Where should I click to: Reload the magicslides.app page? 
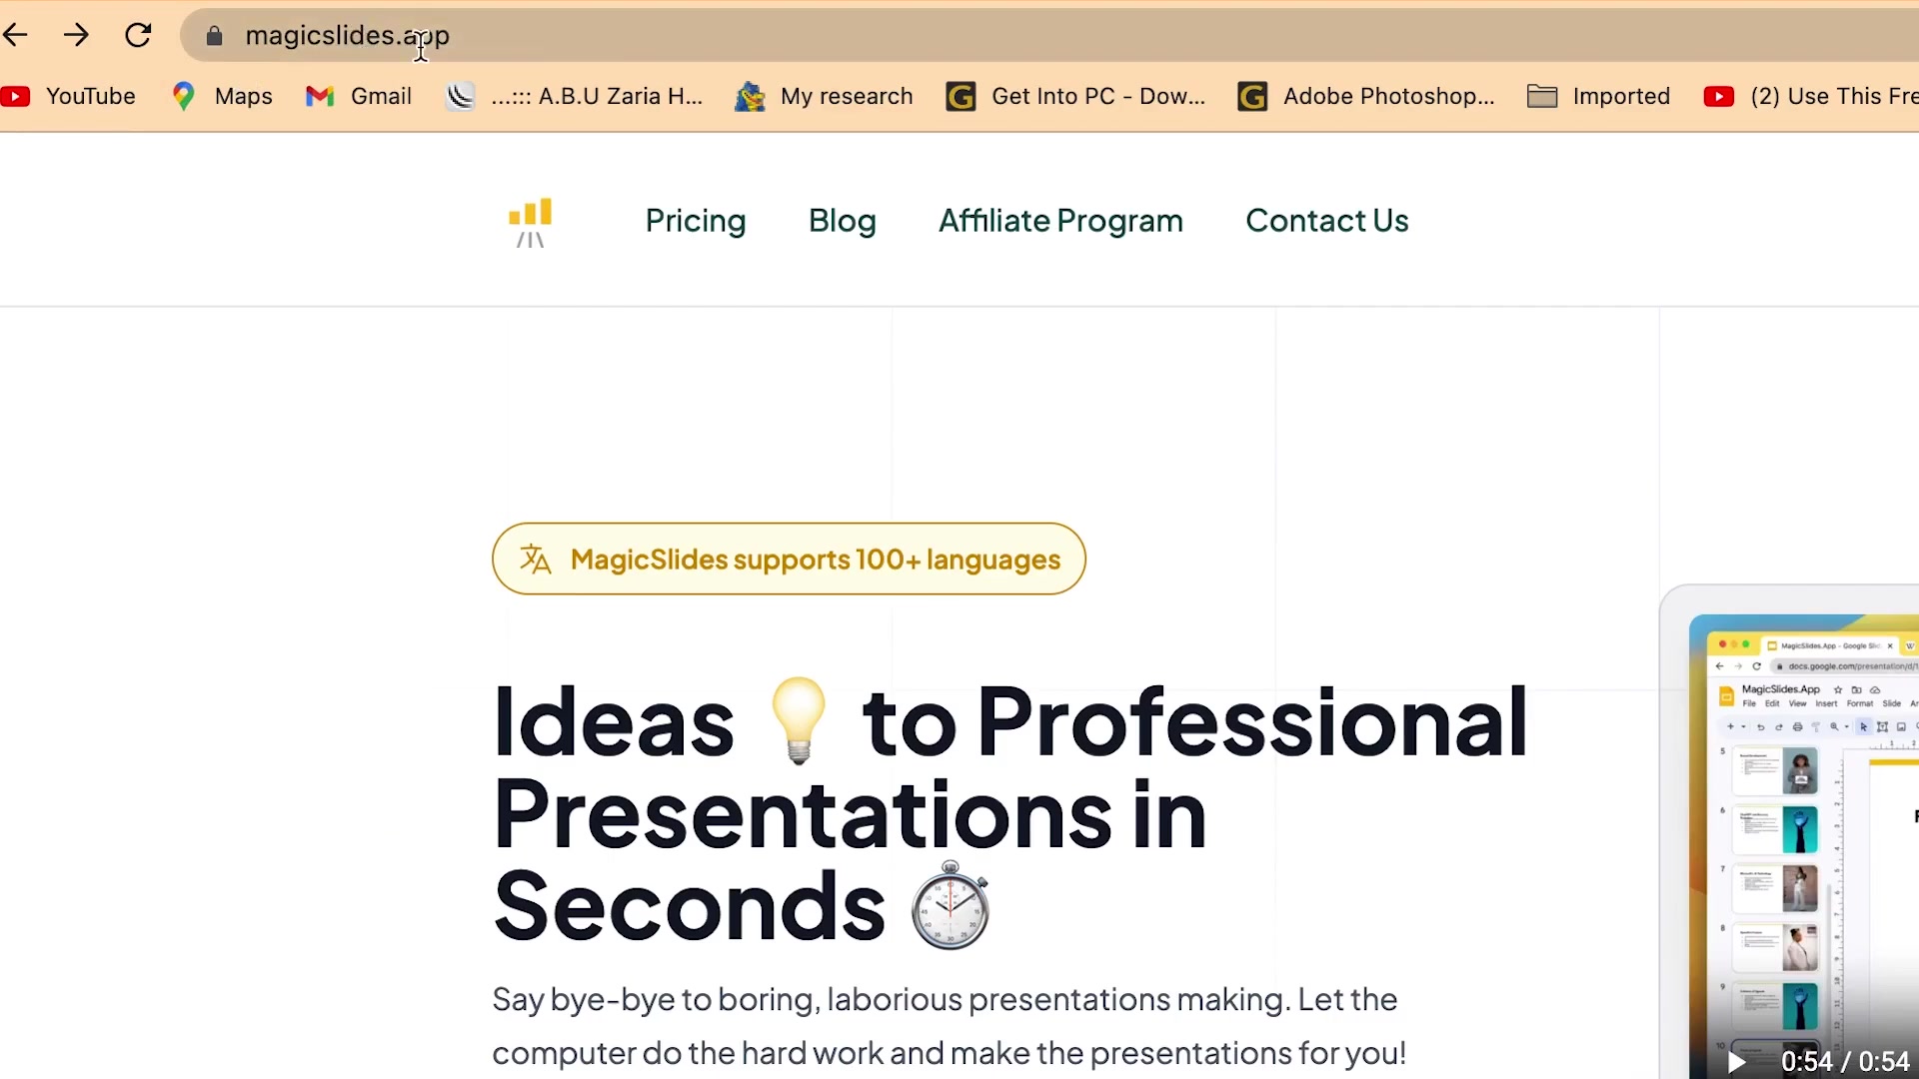point(138,36)
